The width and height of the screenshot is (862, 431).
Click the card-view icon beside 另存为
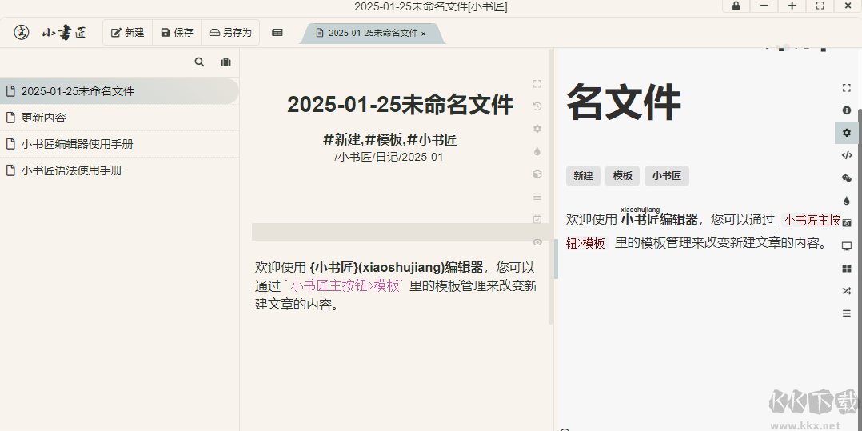[x=277, y=33]
